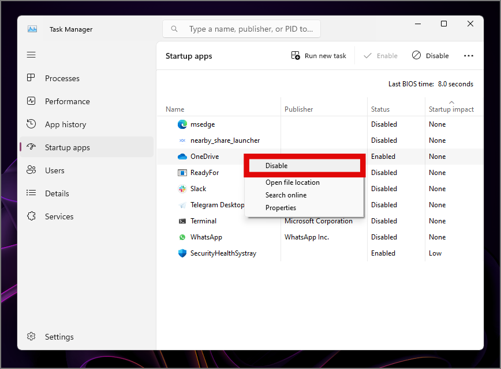Click the WhatsApp app icon
The height and width of the screenshot is (369, 501).
point(182,237)
